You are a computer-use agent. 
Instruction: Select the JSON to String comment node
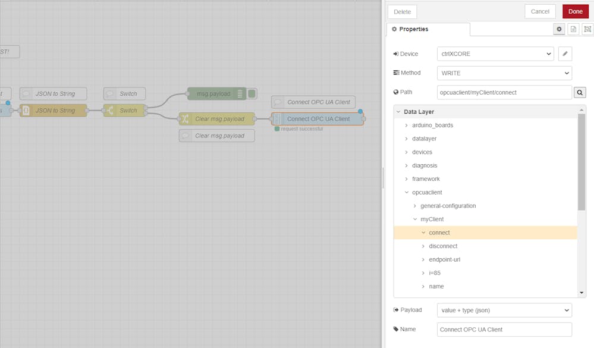click(54, 93)
